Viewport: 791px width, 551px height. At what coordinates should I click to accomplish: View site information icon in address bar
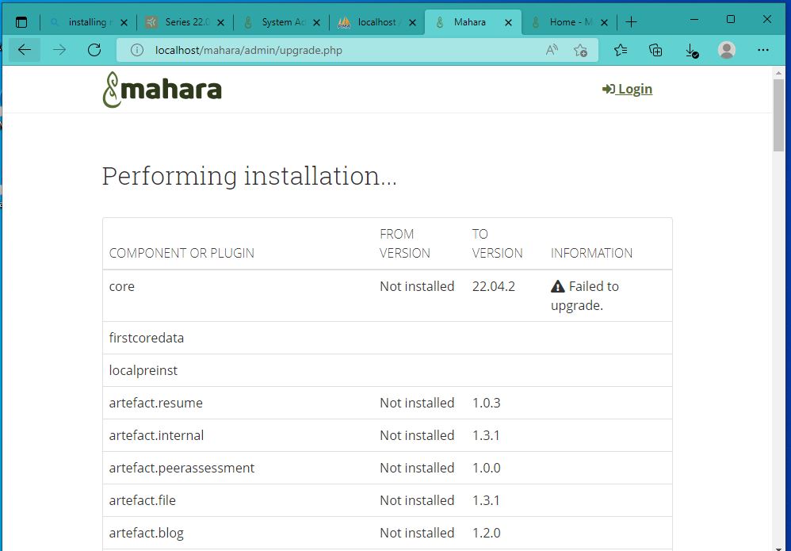pos(136,50)
